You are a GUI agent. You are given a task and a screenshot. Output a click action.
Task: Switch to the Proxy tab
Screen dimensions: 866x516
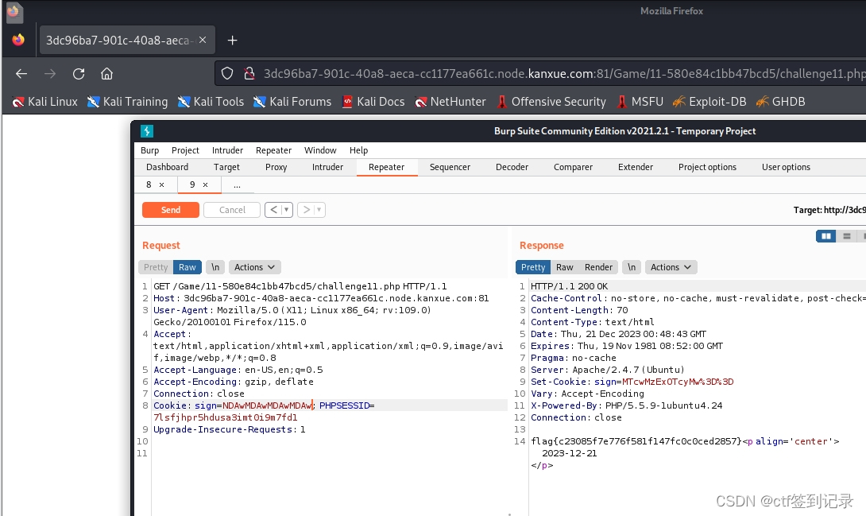276,167
